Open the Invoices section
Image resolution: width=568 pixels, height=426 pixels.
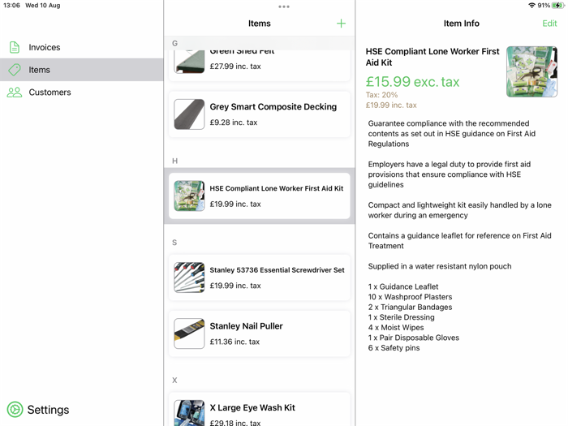point(45,48)
